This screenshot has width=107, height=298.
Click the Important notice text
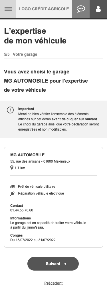pyautogui.click(x=58, y=119)
